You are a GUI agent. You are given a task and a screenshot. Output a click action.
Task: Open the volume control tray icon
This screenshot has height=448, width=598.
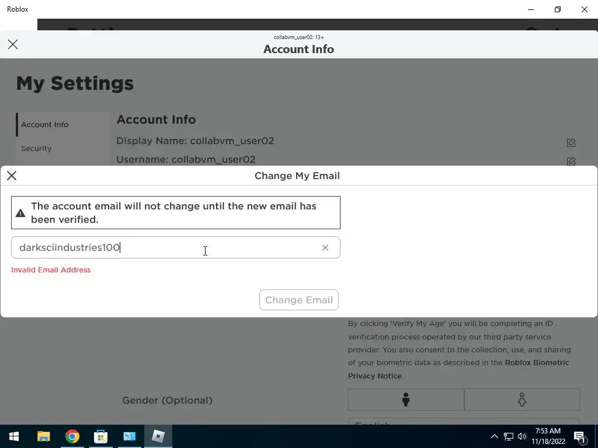tap(522, 436)
